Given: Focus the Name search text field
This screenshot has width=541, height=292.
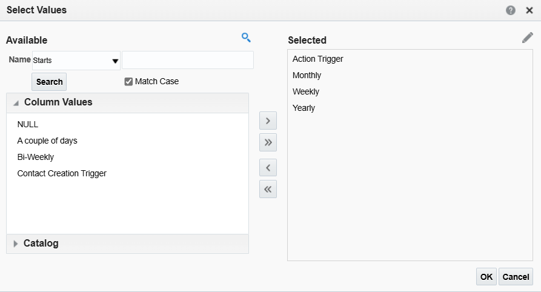Looking at the screenshot, I should click(x=188, y=60).
